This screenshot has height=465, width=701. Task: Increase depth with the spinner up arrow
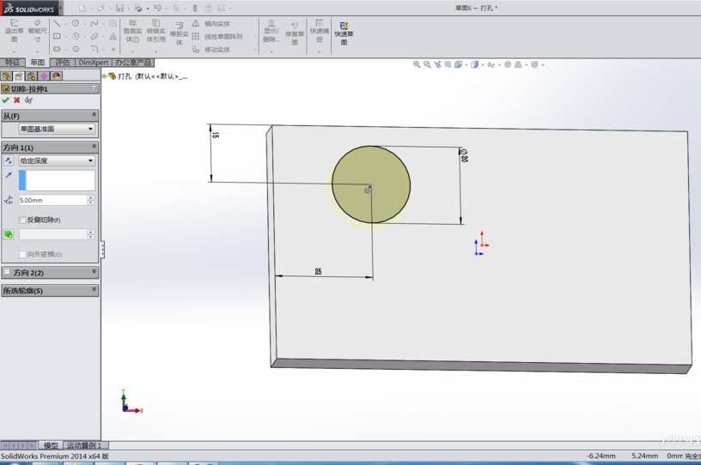(91, 198)
